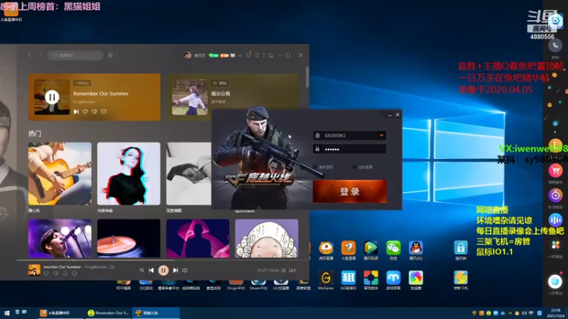Open glitch woman cover playlist
Viewport: 568px width, 319px height.
[x=129, y=174]
